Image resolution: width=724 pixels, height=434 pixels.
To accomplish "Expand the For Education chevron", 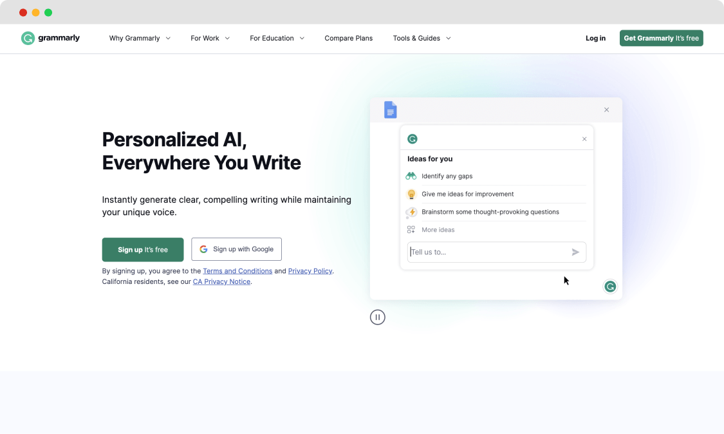I will [x=302, y=39].
